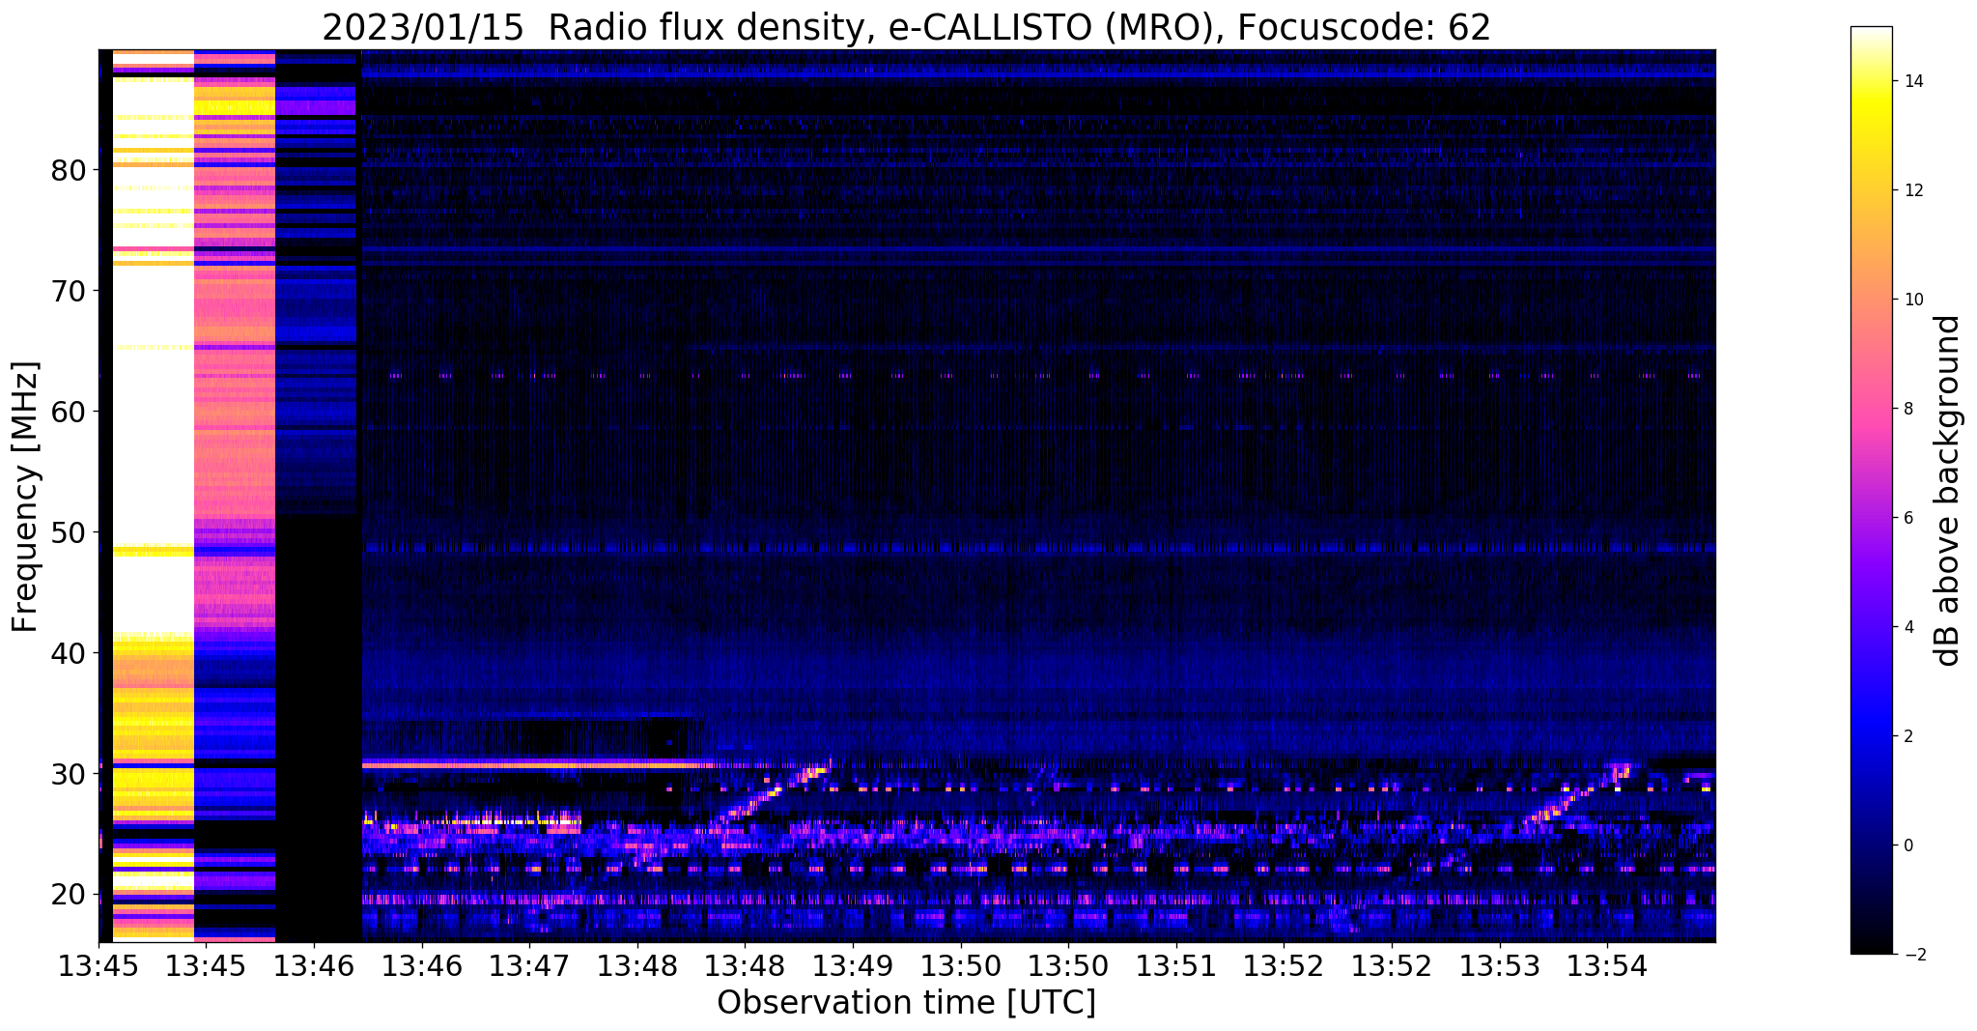Click the 50 tick on the frequency axis

click(x=69, y=532)
